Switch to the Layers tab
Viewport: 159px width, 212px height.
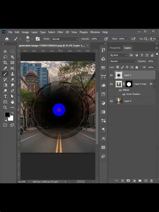[128, 48]
